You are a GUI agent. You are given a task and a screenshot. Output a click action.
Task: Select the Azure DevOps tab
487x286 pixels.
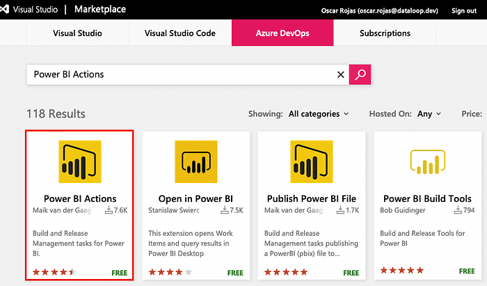pos(282,33)
